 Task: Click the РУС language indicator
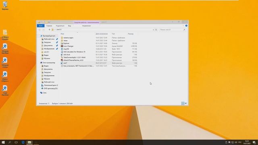[240, 142]
